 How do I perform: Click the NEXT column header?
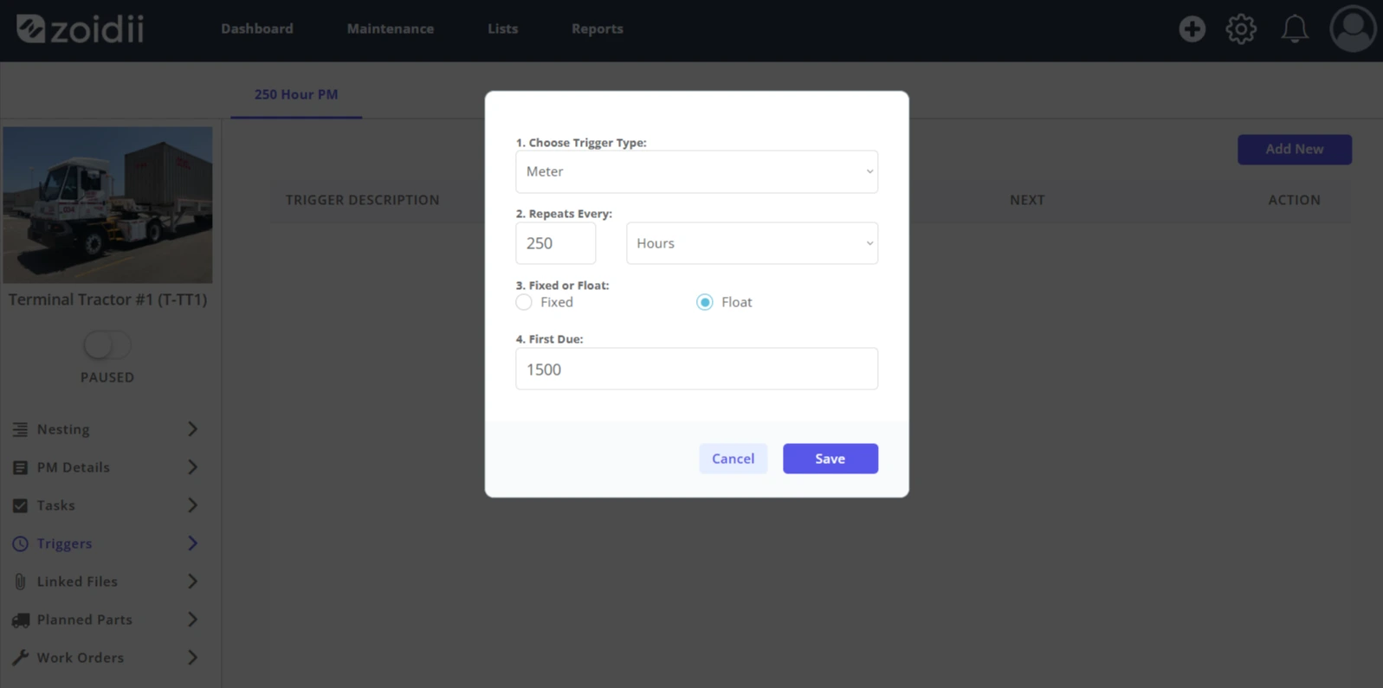tap(1027, 200)
